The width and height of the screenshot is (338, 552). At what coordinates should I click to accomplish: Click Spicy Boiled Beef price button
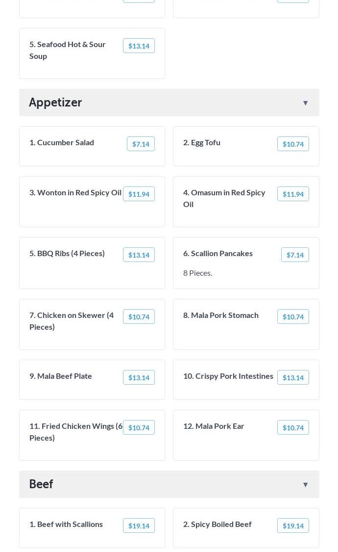pyautogui.click(x=293, y=526)
